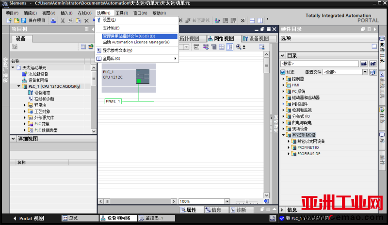Screen dimensions: 388x225
Task: Select 设备组态 tree item
Action: pos(42,93)
